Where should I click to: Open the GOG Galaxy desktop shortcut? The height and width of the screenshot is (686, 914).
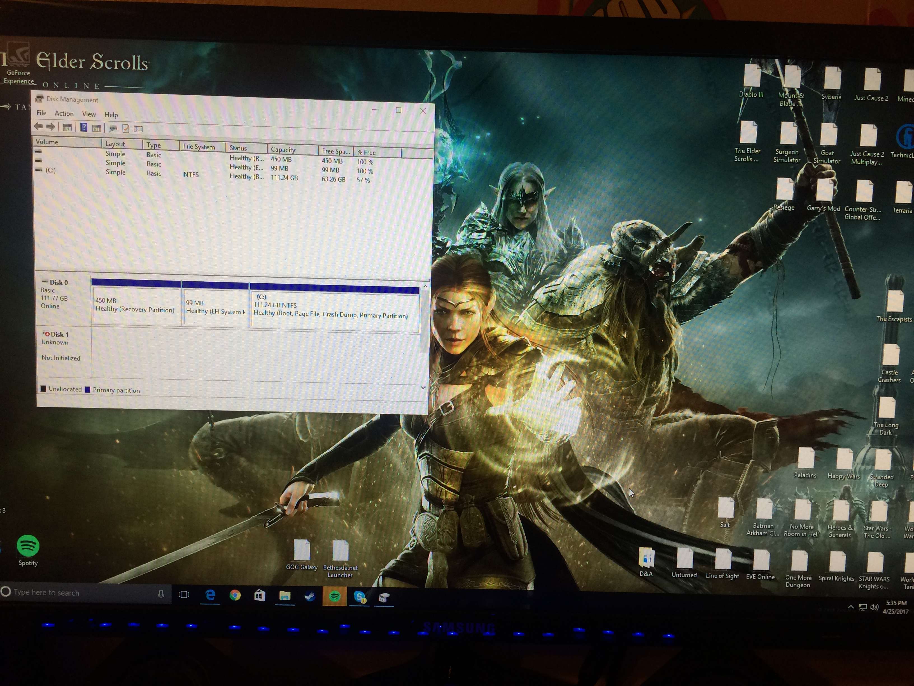click(302, 555)
